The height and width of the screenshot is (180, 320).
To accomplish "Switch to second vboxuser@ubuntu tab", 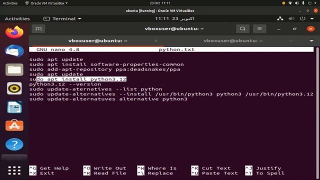I will (x=233, y=41).
